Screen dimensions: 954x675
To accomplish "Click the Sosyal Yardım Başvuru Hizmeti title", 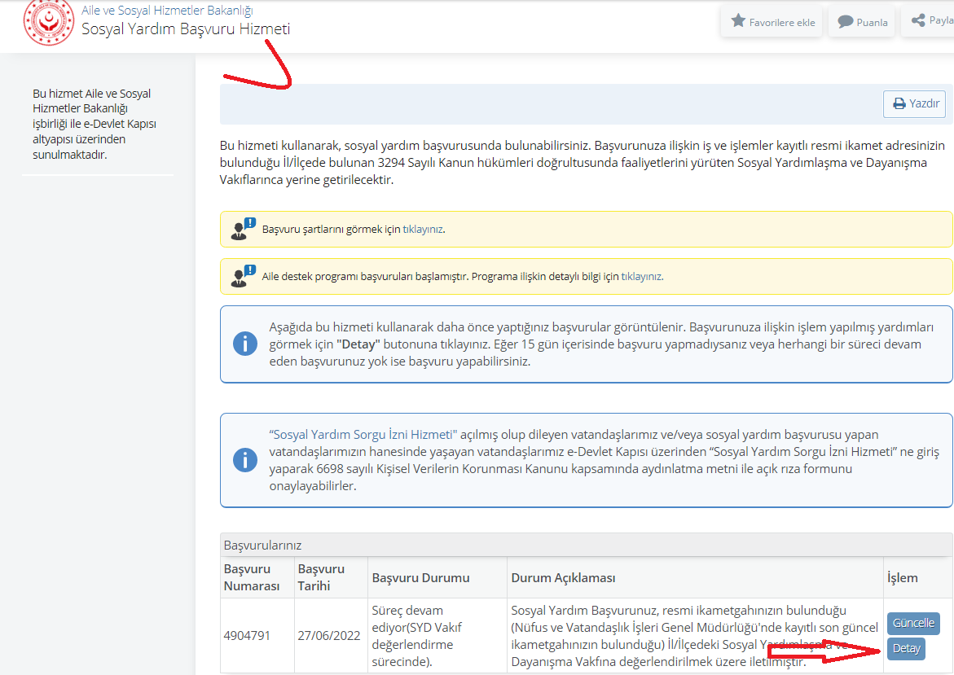I will [x=186, y=28].
